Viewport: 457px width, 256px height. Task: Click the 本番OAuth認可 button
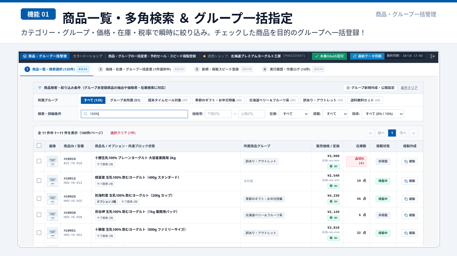pos(329,56)
